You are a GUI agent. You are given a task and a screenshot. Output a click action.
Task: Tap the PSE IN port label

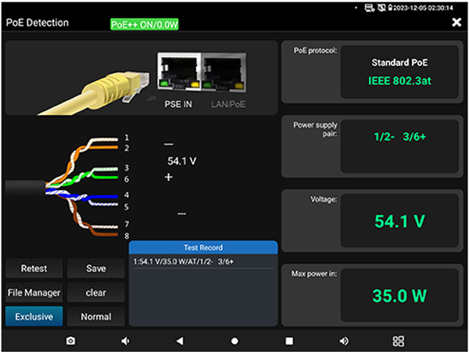[178, 104]
